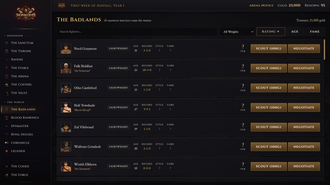Click the Sanctum icon in sidebar

pyautogui.click(x=7, y=43)
